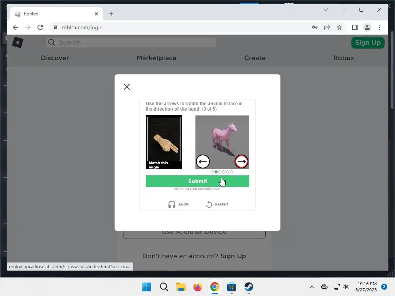The height and width of the screenshot is (296, 395).
Task: Open Steam from taskbar
Action: 249,287
